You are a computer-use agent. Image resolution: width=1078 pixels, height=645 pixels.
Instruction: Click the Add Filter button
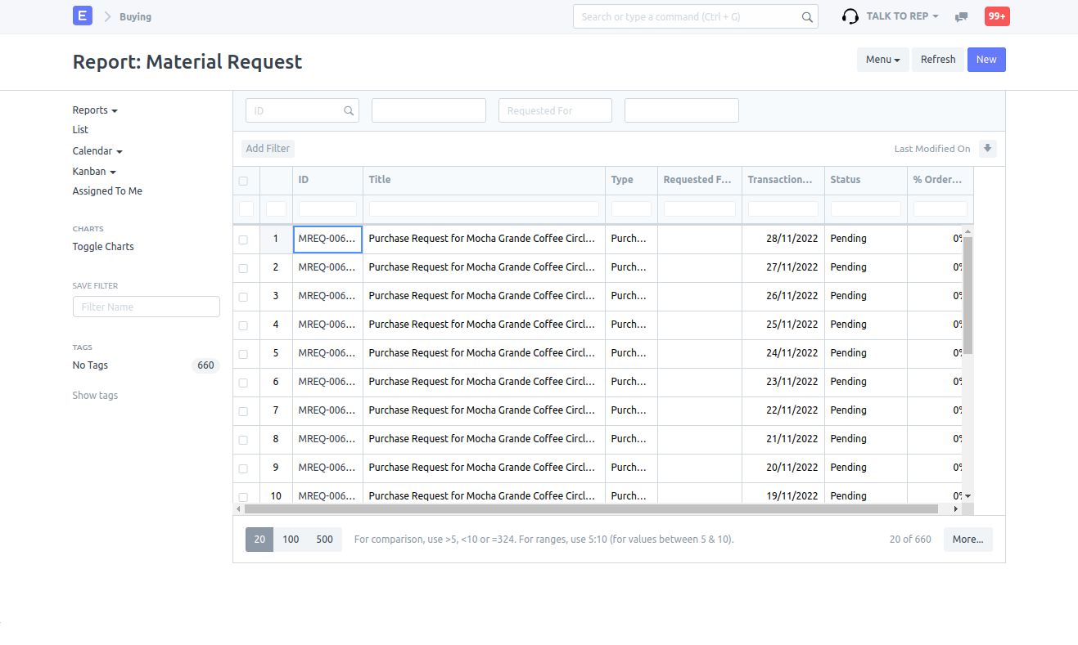tap(268, 149)
